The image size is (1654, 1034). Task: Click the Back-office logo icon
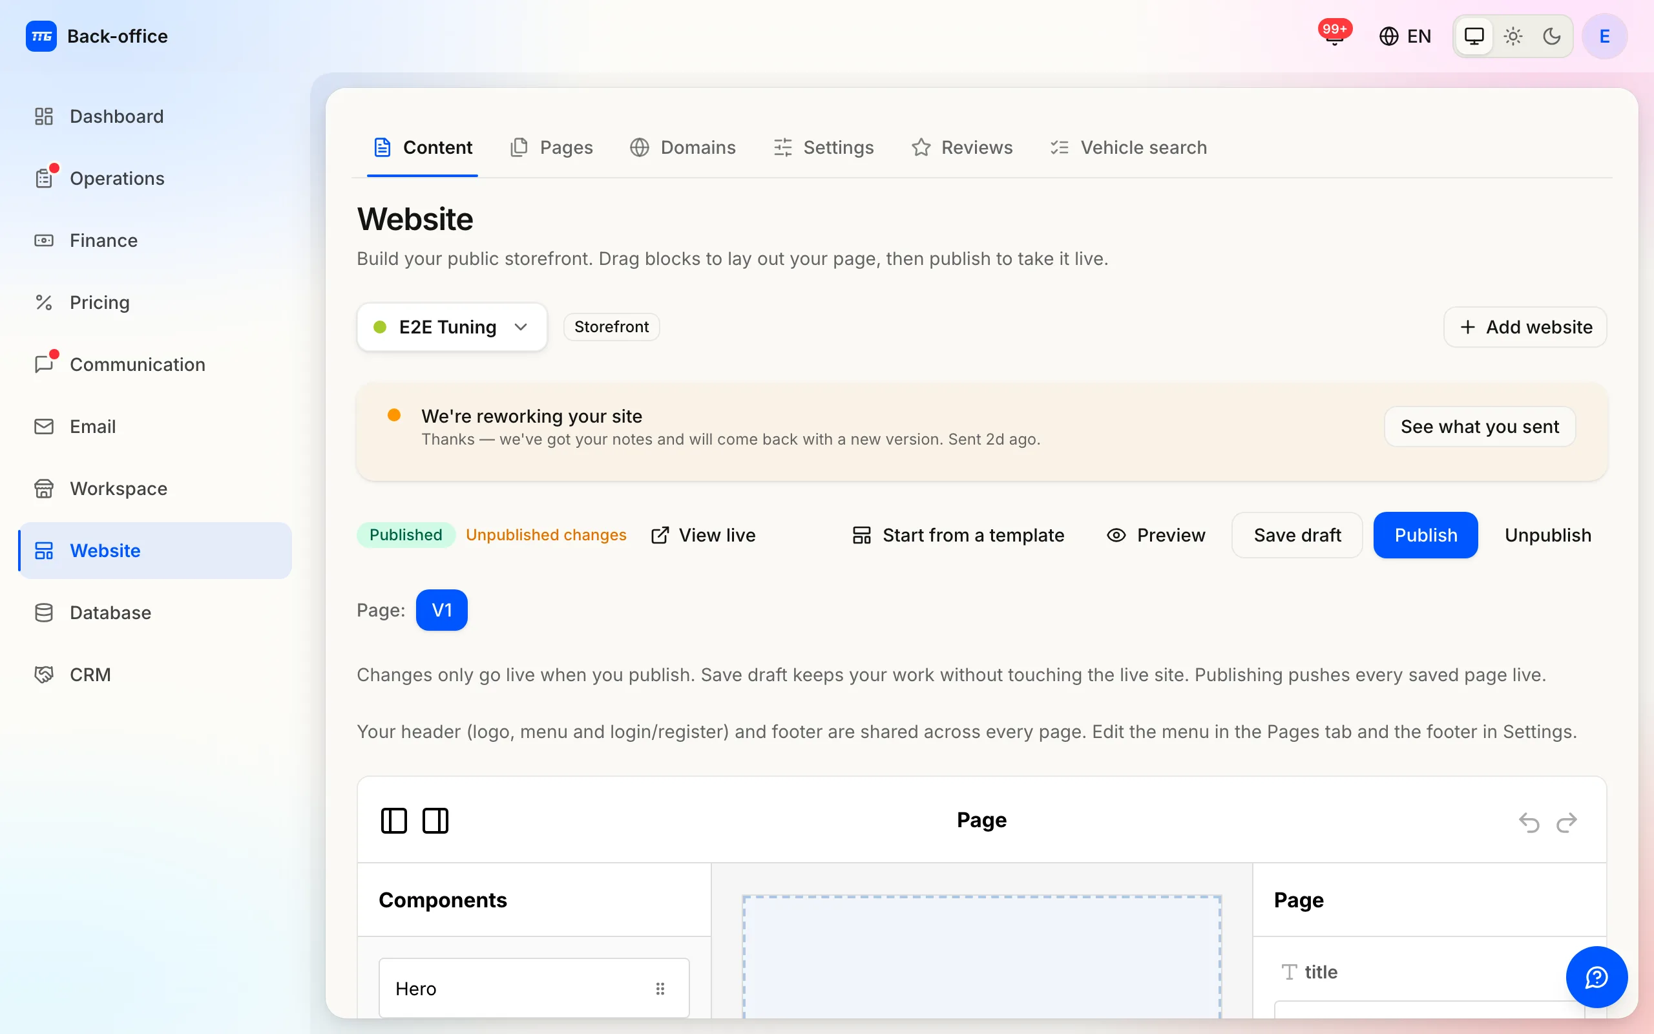(41, 36)
